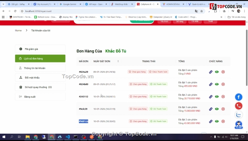
Task: Switch to ADMIN Đỗ Khắc browser tab
Action: click(173, 4)
